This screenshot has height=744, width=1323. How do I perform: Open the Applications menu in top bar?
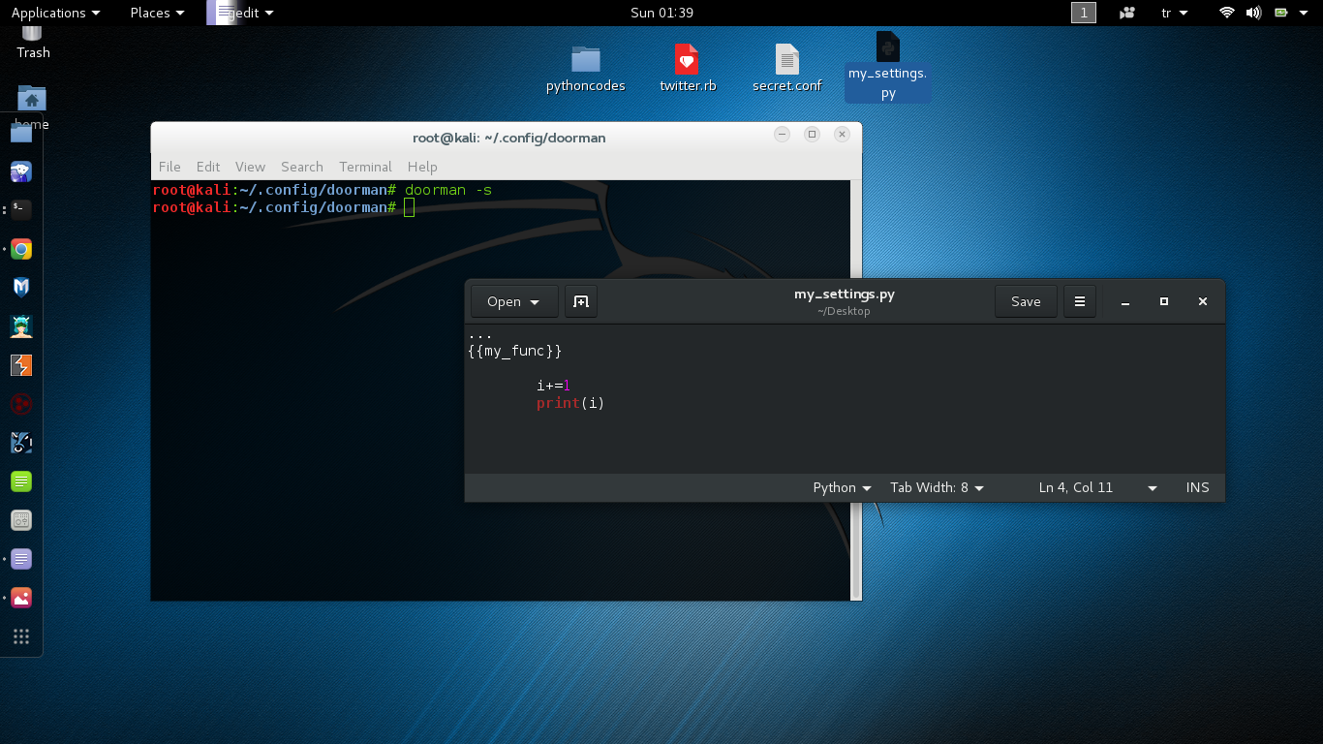pyautogui.click(x=55, y=13)
